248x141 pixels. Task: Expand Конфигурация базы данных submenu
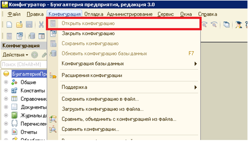pos(124,64)
